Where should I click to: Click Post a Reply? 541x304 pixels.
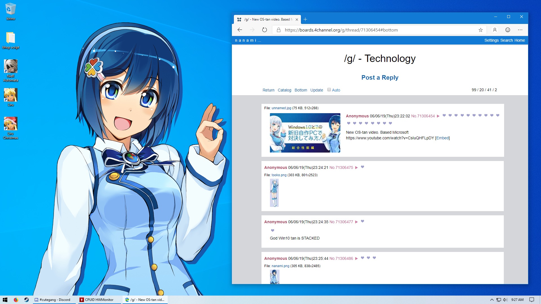pyautogui.click(x=380, y=77)
